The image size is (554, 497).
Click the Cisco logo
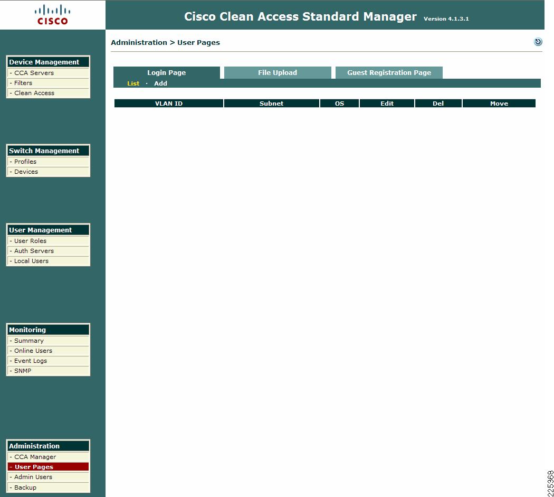[52, 15]
